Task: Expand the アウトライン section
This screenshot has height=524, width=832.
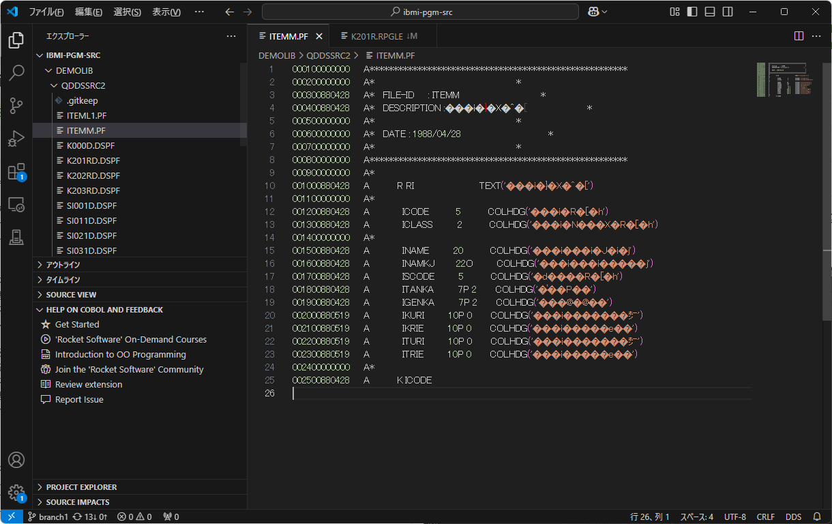Action: click(140, 265)
